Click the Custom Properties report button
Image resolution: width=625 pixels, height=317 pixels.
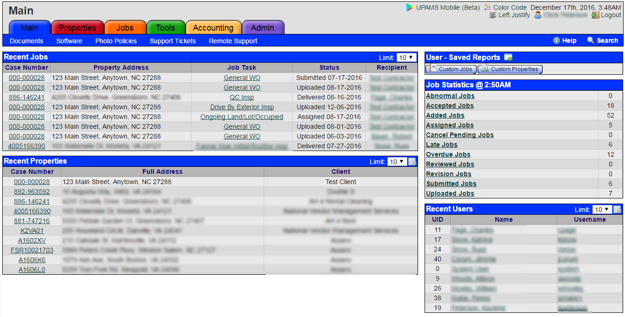pyautogui.click(x=510, y=69)
